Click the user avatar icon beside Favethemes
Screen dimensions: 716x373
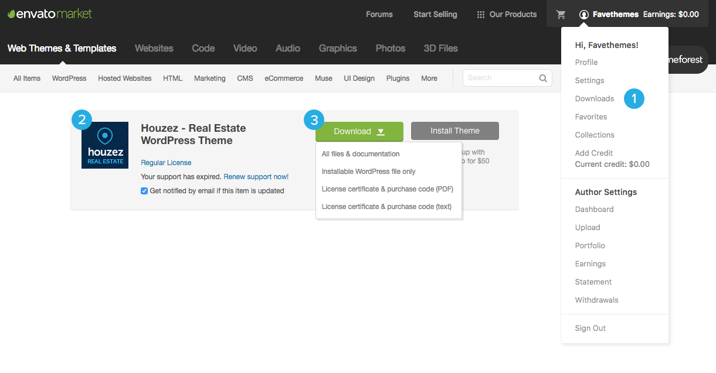click(584, 14)
